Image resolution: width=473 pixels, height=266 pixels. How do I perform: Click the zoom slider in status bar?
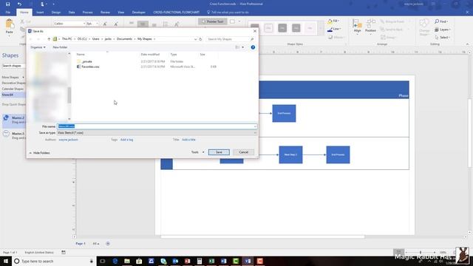pos(421,252)
